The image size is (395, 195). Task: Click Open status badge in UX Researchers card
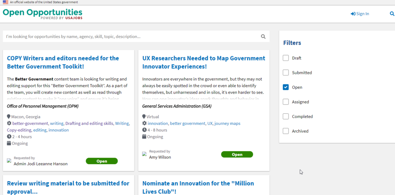(x=237, y=155)
